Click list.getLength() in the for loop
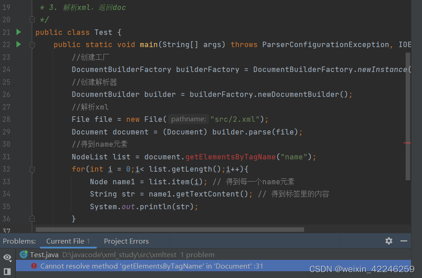The height and width of the screenshot is (278, 422). [x=185, y=169]
